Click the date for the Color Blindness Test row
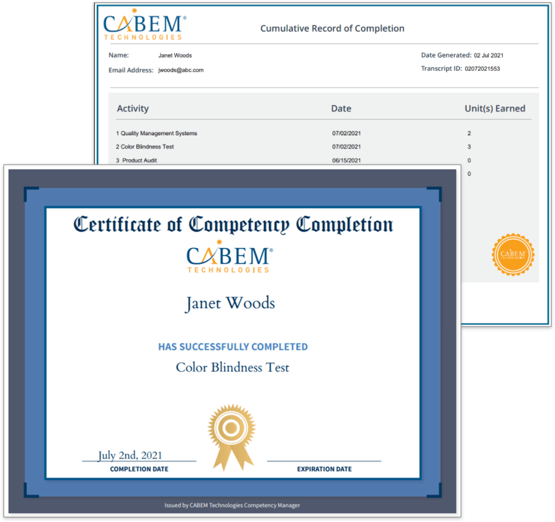Viewport: 555px width, 522px height. click(x=346, y=147)
